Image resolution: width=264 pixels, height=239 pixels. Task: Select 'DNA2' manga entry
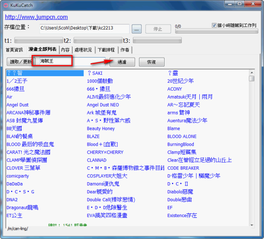pyautogui.click(x=12, y=200)
